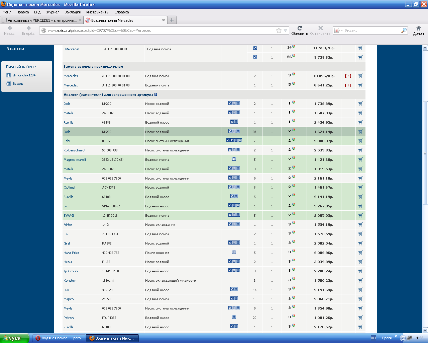Add the Airtex 1443 pump to cart
This screenshot has width=428, height=343.
[x=360, y=224]
